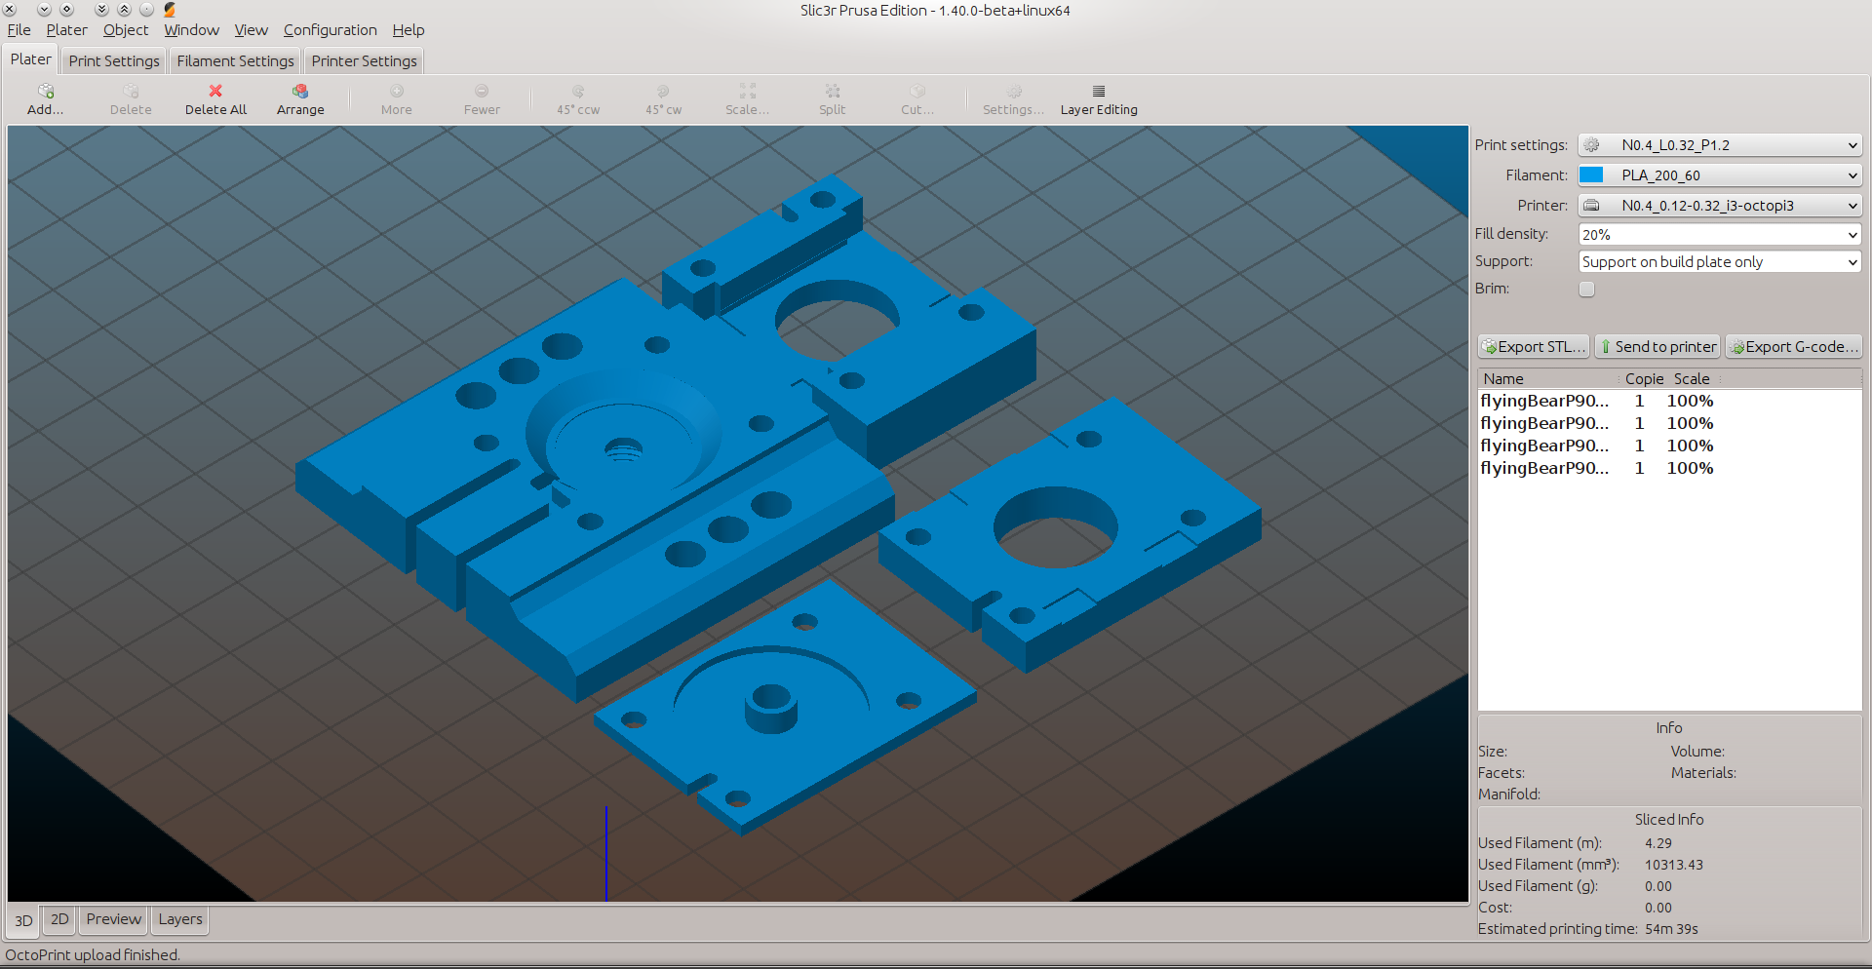This screenshot has width=1872, height=969.
Task: Switch to the Preview tab
Action: click(x=113, y=919)
